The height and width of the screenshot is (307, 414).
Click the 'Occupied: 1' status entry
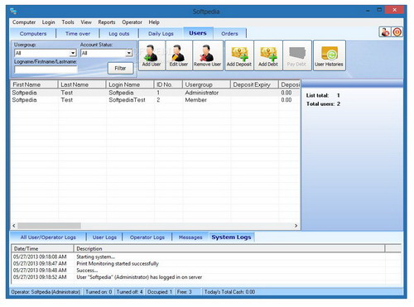tap(160, 292)
